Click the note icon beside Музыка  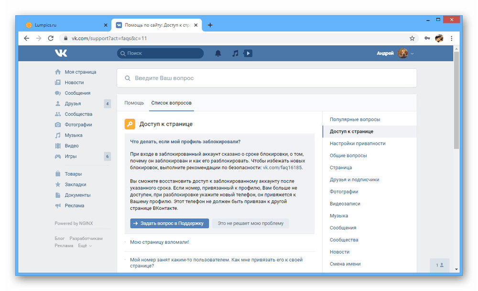(58, 135)
